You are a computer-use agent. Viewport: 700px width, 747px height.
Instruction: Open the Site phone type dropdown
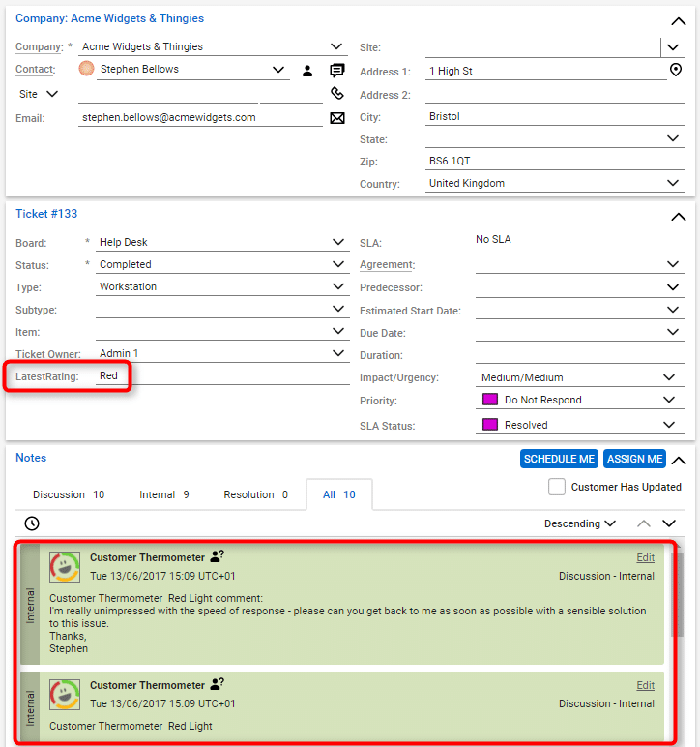pos(52,94)
